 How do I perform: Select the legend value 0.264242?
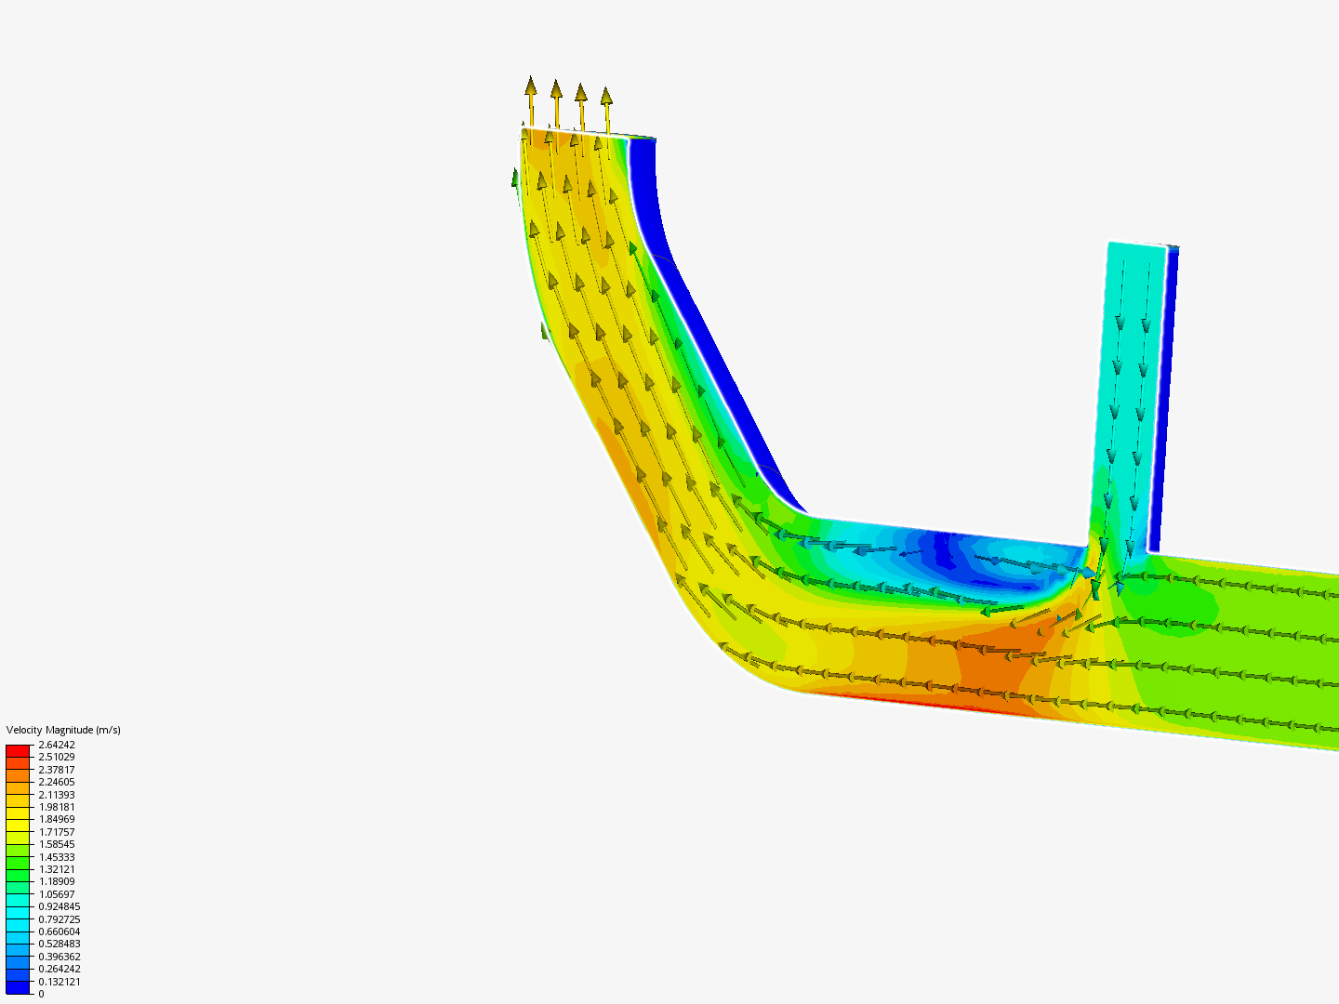point(60,969)
